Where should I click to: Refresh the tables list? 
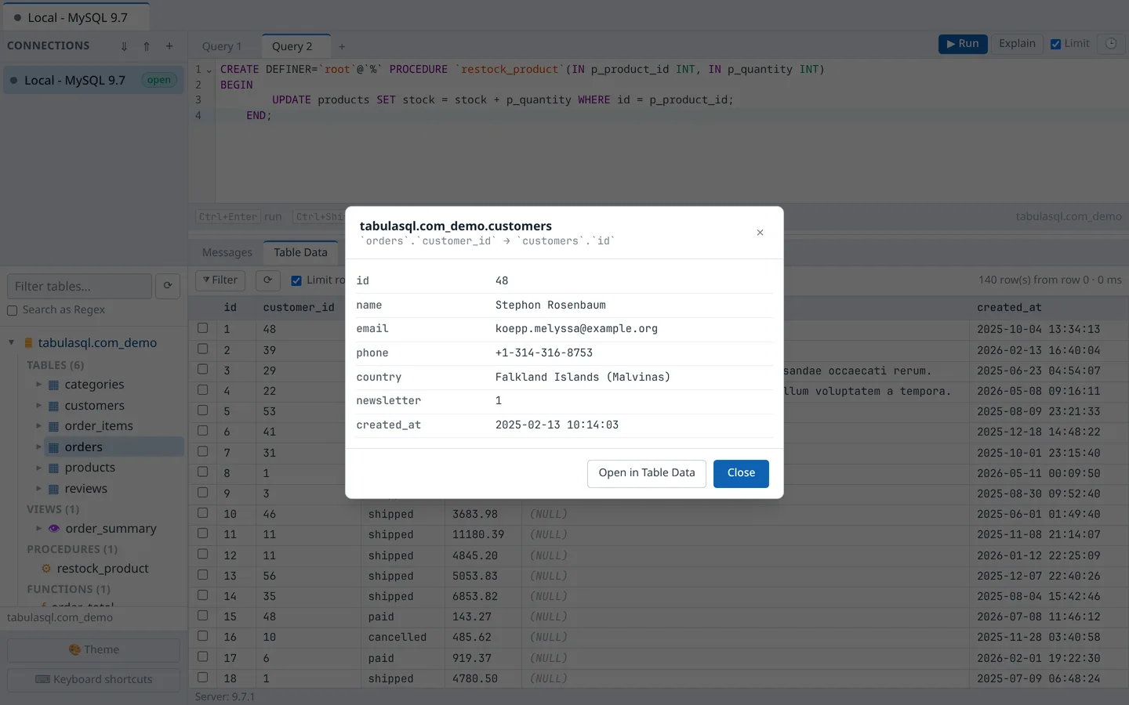[x=168, y=286]
